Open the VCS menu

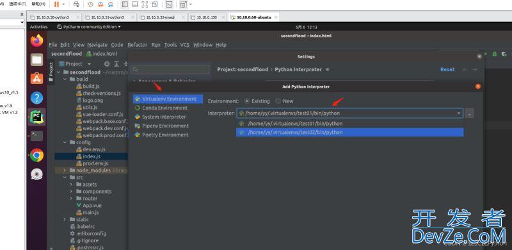[185, 45]
